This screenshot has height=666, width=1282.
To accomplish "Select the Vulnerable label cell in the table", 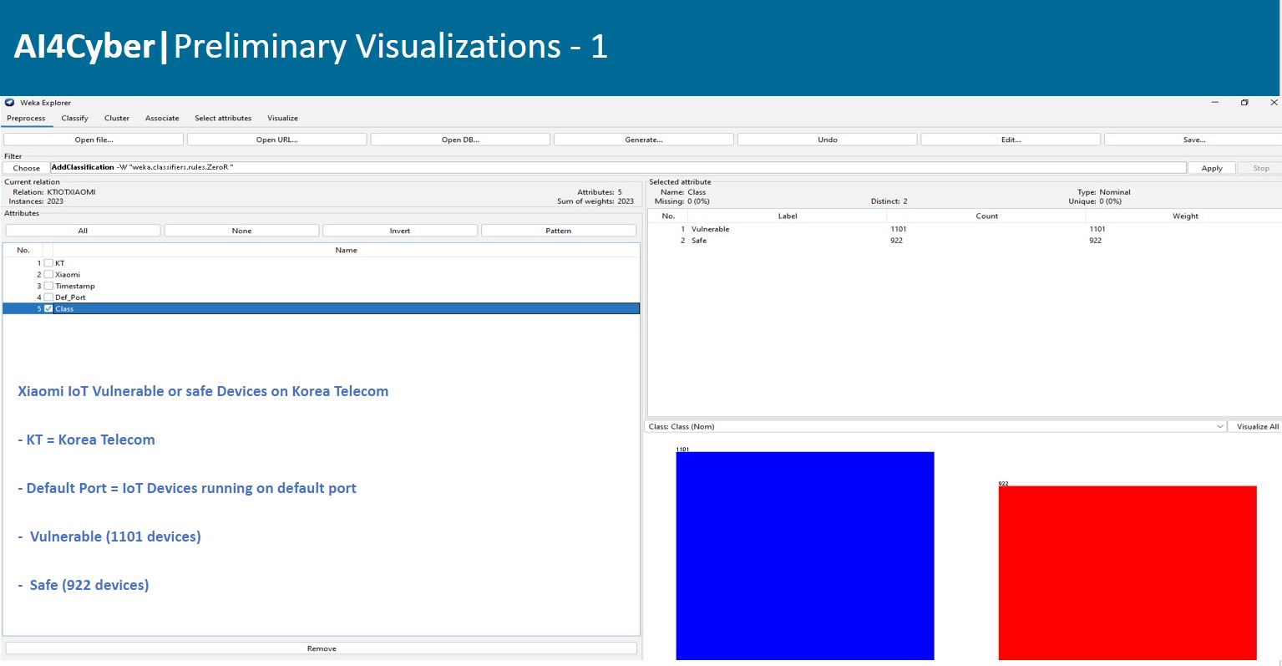I will [710, 229].
